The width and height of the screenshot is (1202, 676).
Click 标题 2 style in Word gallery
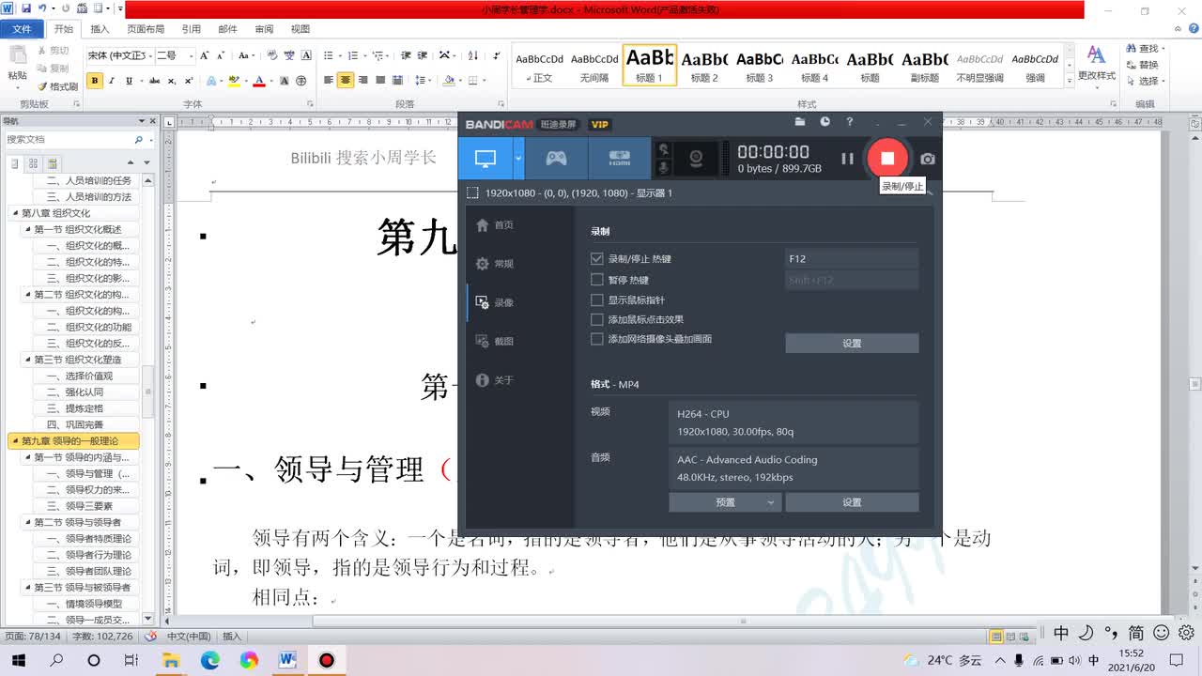[704, 66]
